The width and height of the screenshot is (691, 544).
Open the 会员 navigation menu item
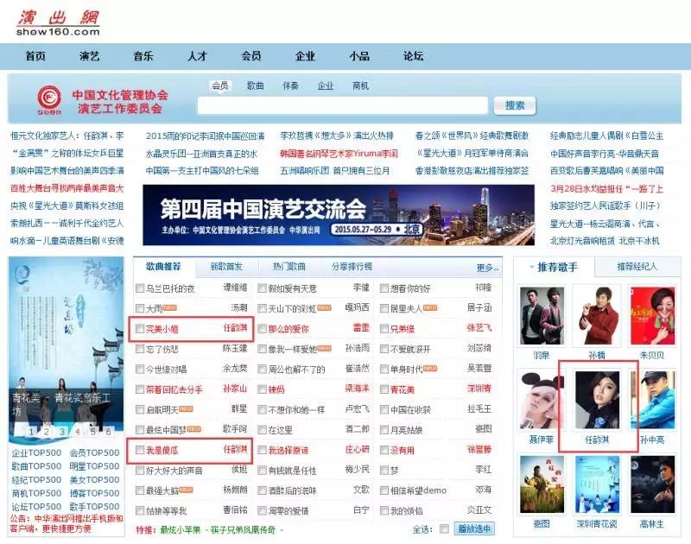(x=251, y=56)
